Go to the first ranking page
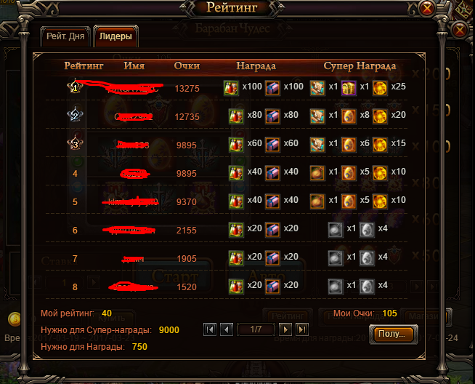Screen dimensions: 475x384 click(210, 329)
